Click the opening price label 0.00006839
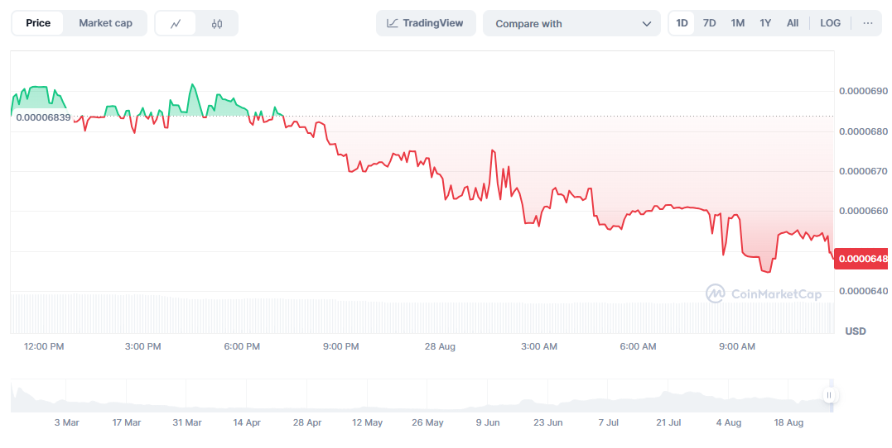Image resolution: width=892 pixels, height=448 pixels. (43, 117)
